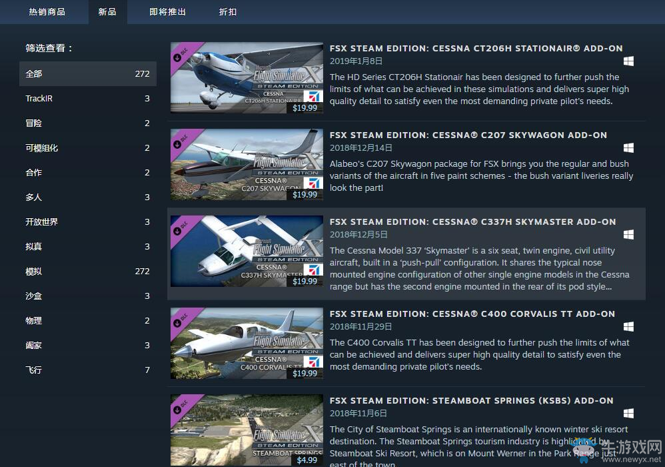The image size is (665, 467).
Task: Click Windows icon on CT206H Stationair row
Action: tap(628, 61)
